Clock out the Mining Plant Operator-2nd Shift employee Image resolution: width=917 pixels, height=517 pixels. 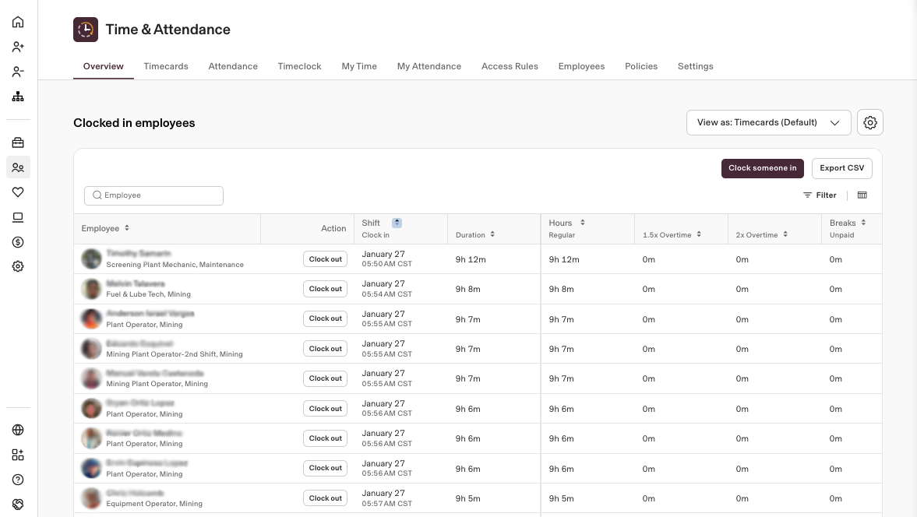pos(325,349)
